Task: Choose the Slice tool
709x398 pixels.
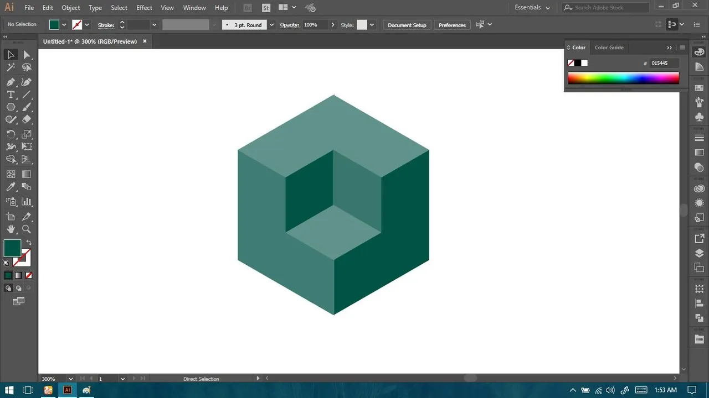Action: pos(27,217)
